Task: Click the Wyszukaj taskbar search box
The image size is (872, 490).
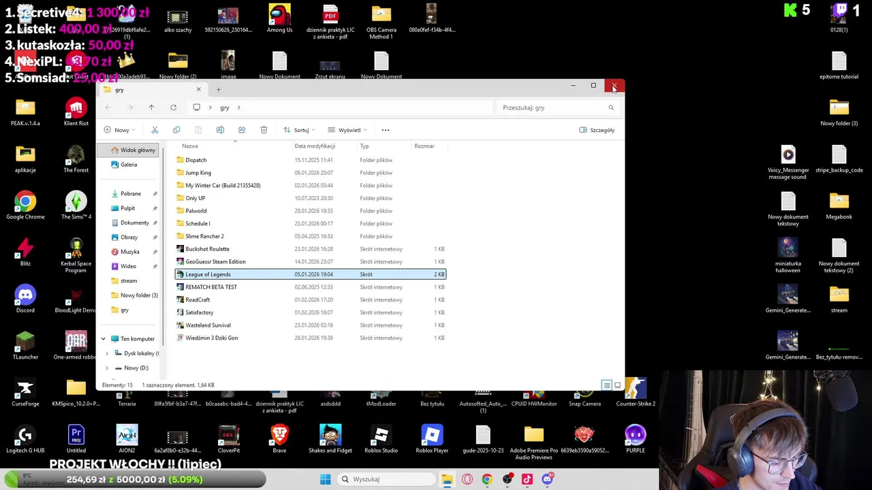Action: coord(386,479)
